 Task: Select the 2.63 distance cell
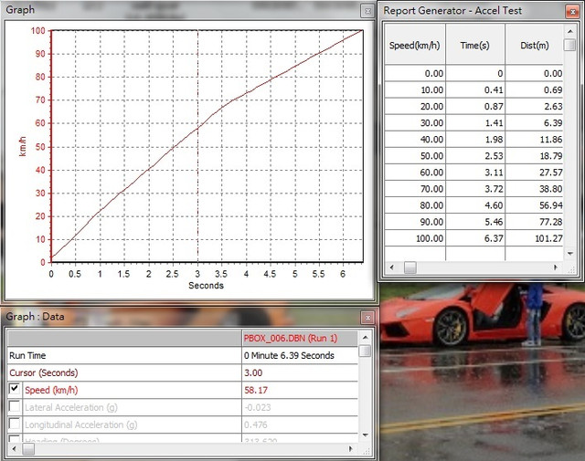click(x=534, y=106)
